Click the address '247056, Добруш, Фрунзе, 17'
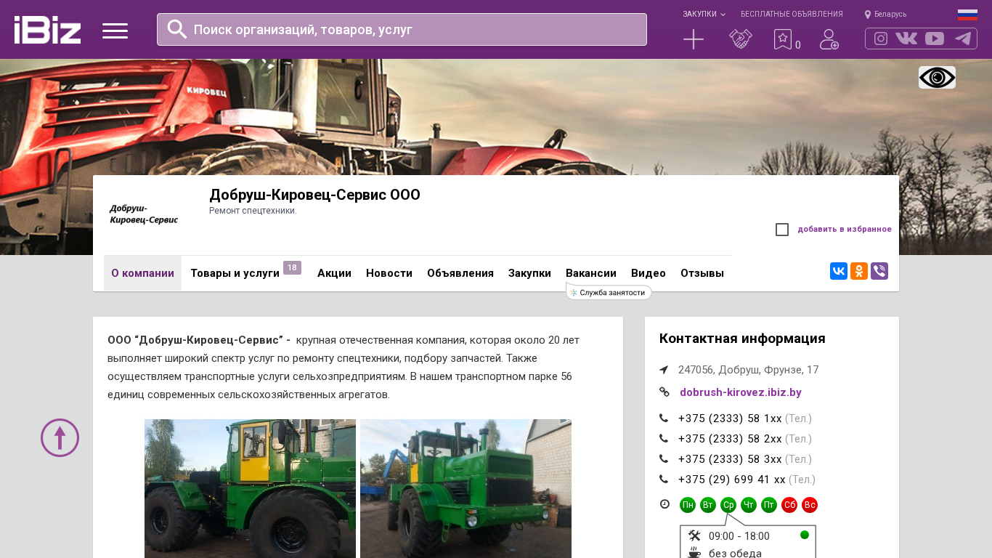 tap(749, 370)
